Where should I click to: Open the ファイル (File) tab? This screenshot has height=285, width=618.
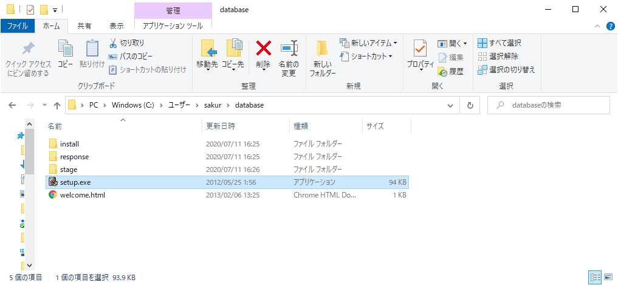18,26
